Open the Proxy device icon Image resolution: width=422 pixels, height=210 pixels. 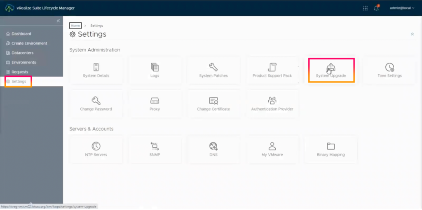pos(155,101)
